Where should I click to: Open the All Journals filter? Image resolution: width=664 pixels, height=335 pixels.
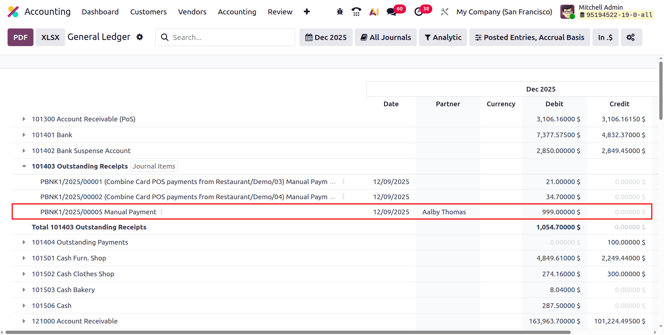pos(386,37)
